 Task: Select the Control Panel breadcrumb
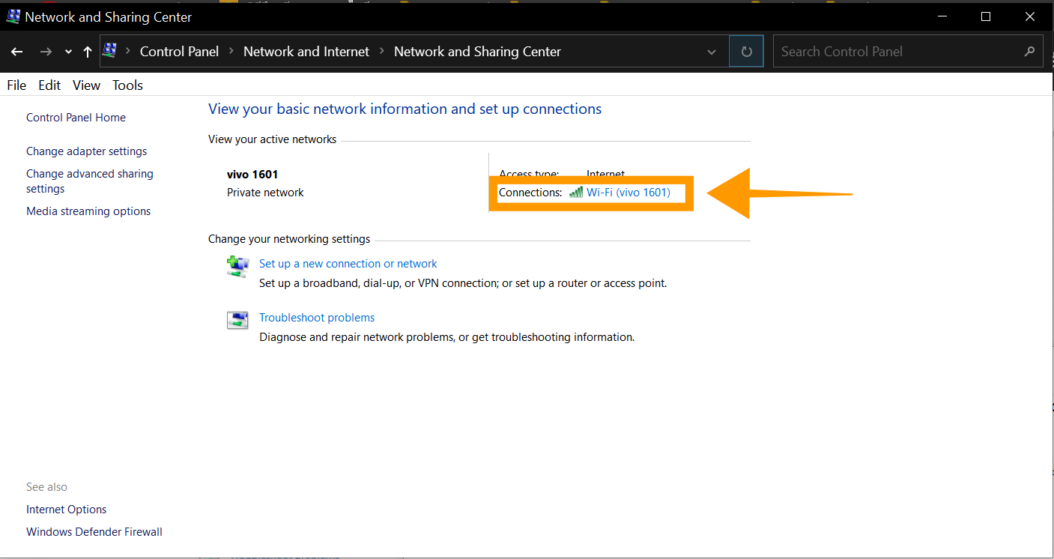tap(179, 52)
